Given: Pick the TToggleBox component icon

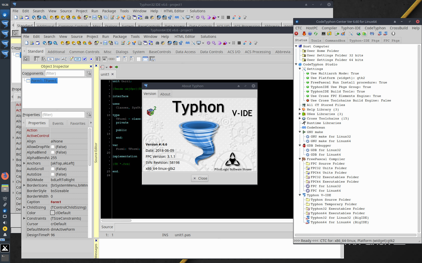Looking at the screenshot, I should [78, 59].
